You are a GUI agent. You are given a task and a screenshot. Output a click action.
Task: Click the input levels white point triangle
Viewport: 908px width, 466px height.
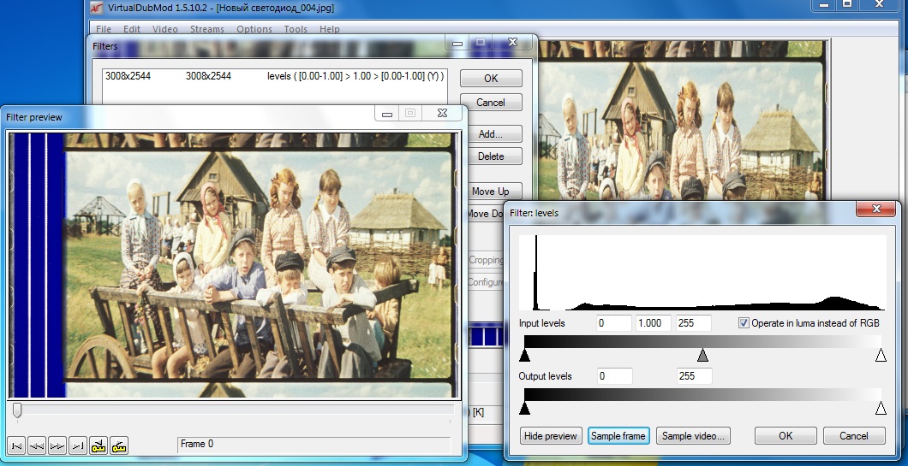(x=881, y=355)
